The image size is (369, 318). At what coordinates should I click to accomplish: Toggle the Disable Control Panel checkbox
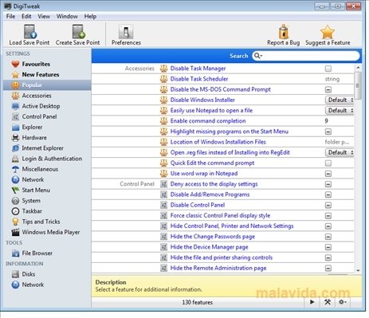point(328,205)
